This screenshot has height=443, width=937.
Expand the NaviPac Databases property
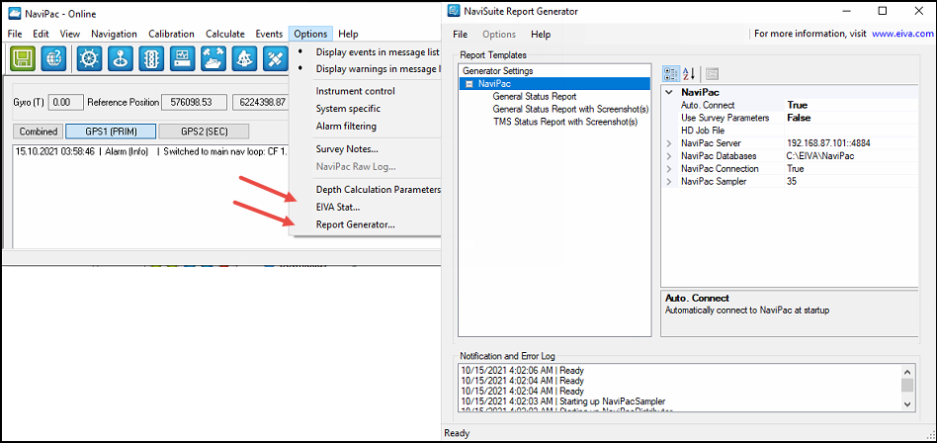669,156
